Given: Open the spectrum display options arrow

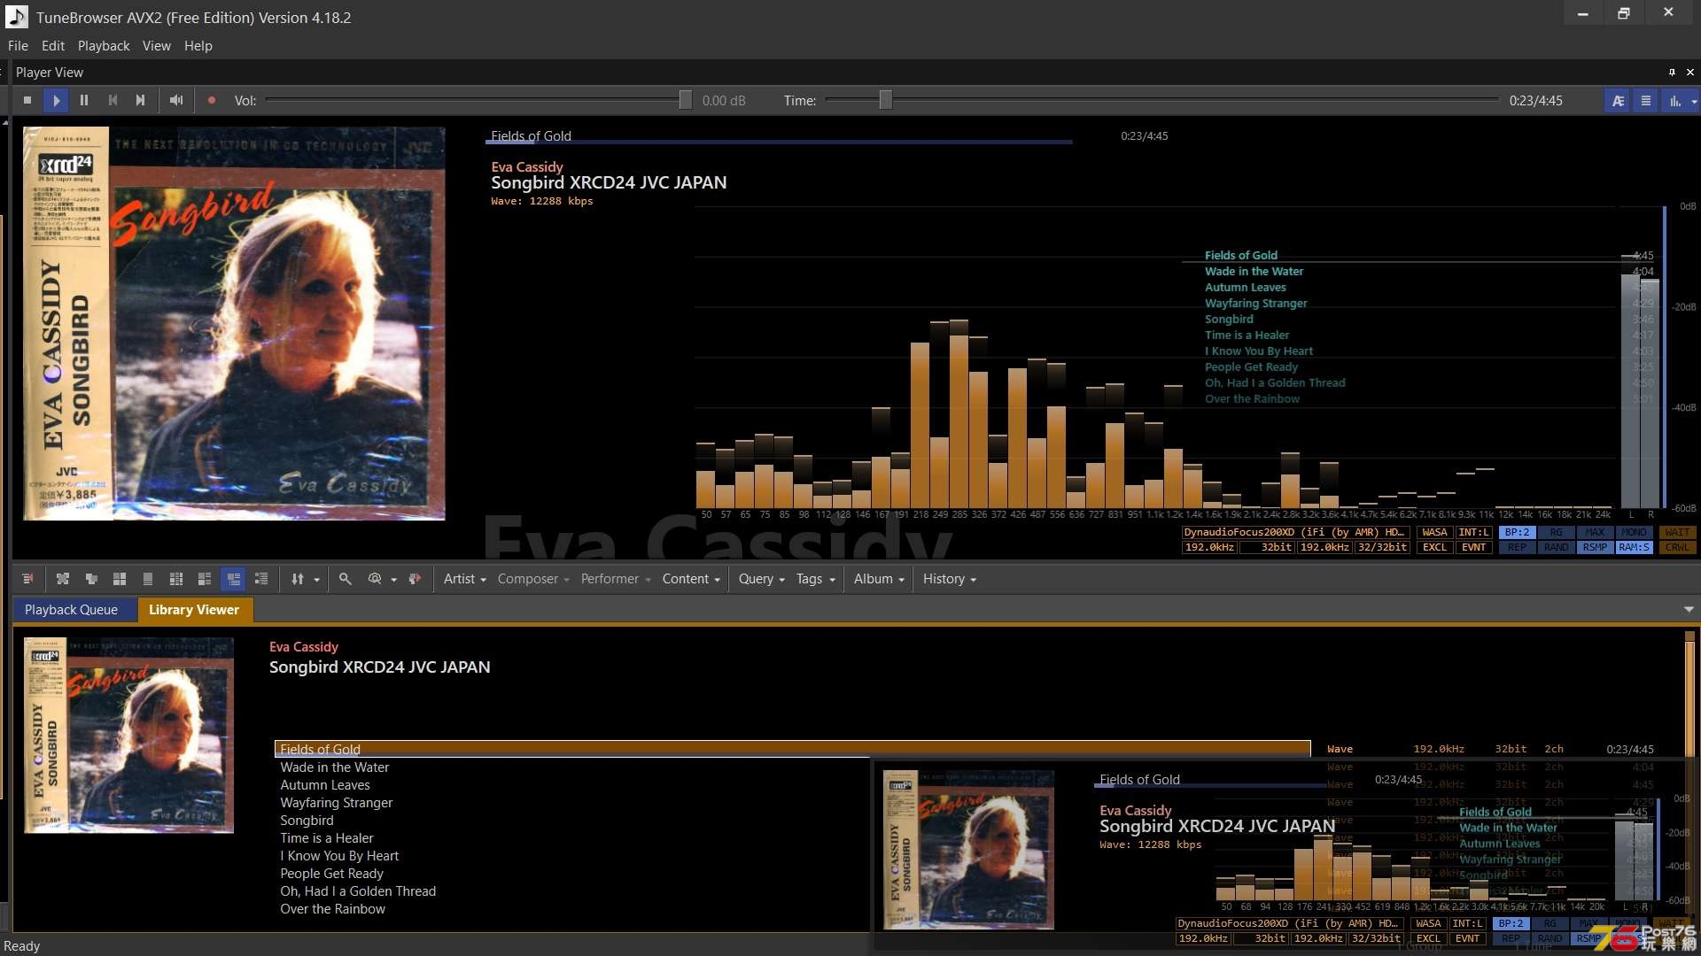Looking at the screenshot, I should (1694, 101).
